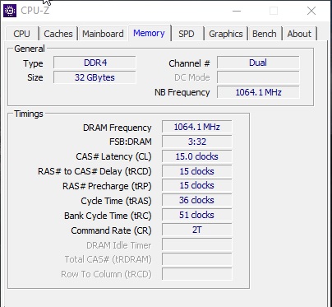Click the empty Total CAS# (tRDRAM) field

(x=196, y=259)
